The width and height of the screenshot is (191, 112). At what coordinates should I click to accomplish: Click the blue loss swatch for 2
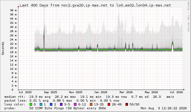point(51,104)
